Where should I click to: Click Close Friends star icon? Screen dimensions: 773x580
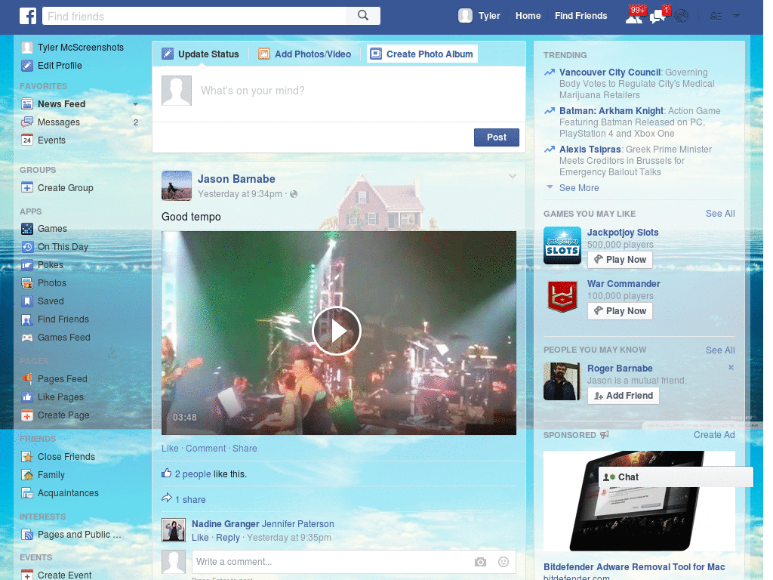27,457
